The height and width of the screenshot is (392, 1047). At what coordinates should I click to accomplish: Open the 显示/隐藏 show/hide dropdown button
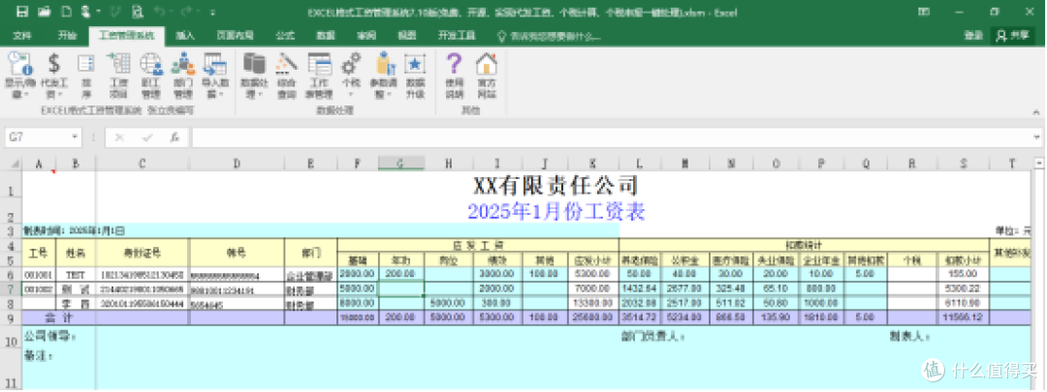tap(19, 76)
